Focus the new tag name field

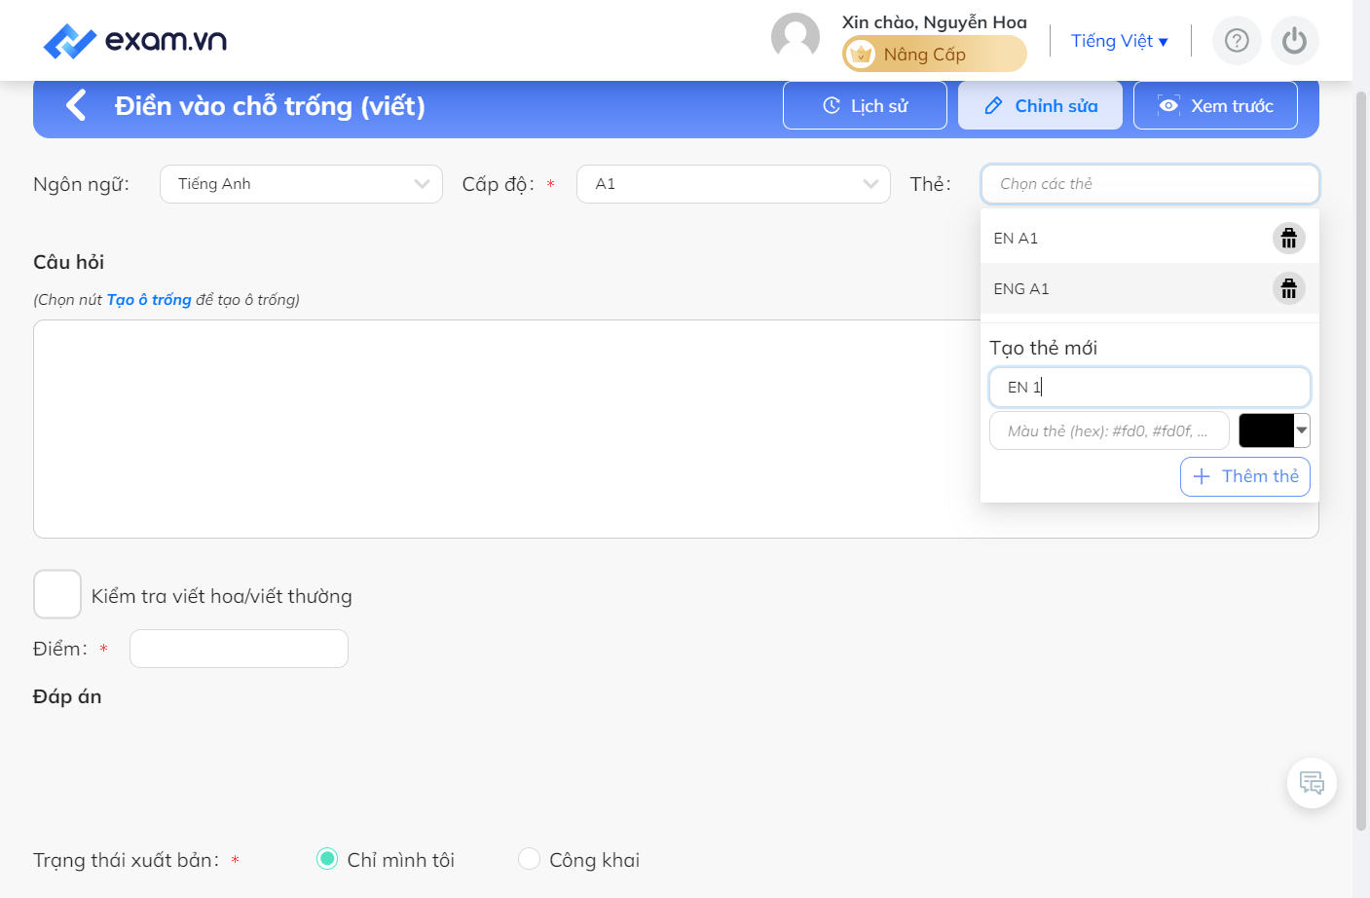(x=1150, y=387)
